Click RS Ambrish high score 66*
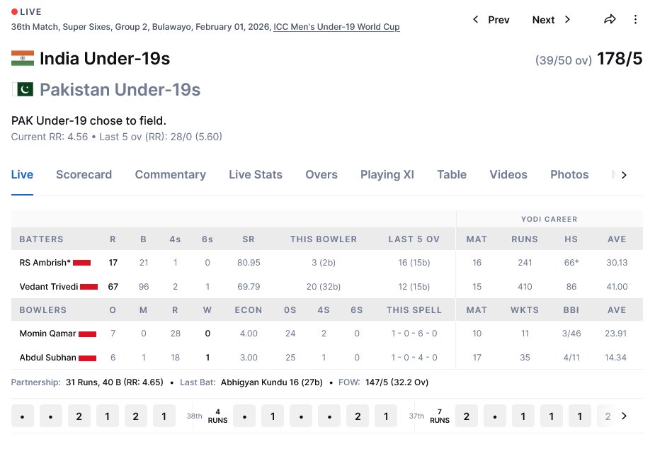 [571, 263]
